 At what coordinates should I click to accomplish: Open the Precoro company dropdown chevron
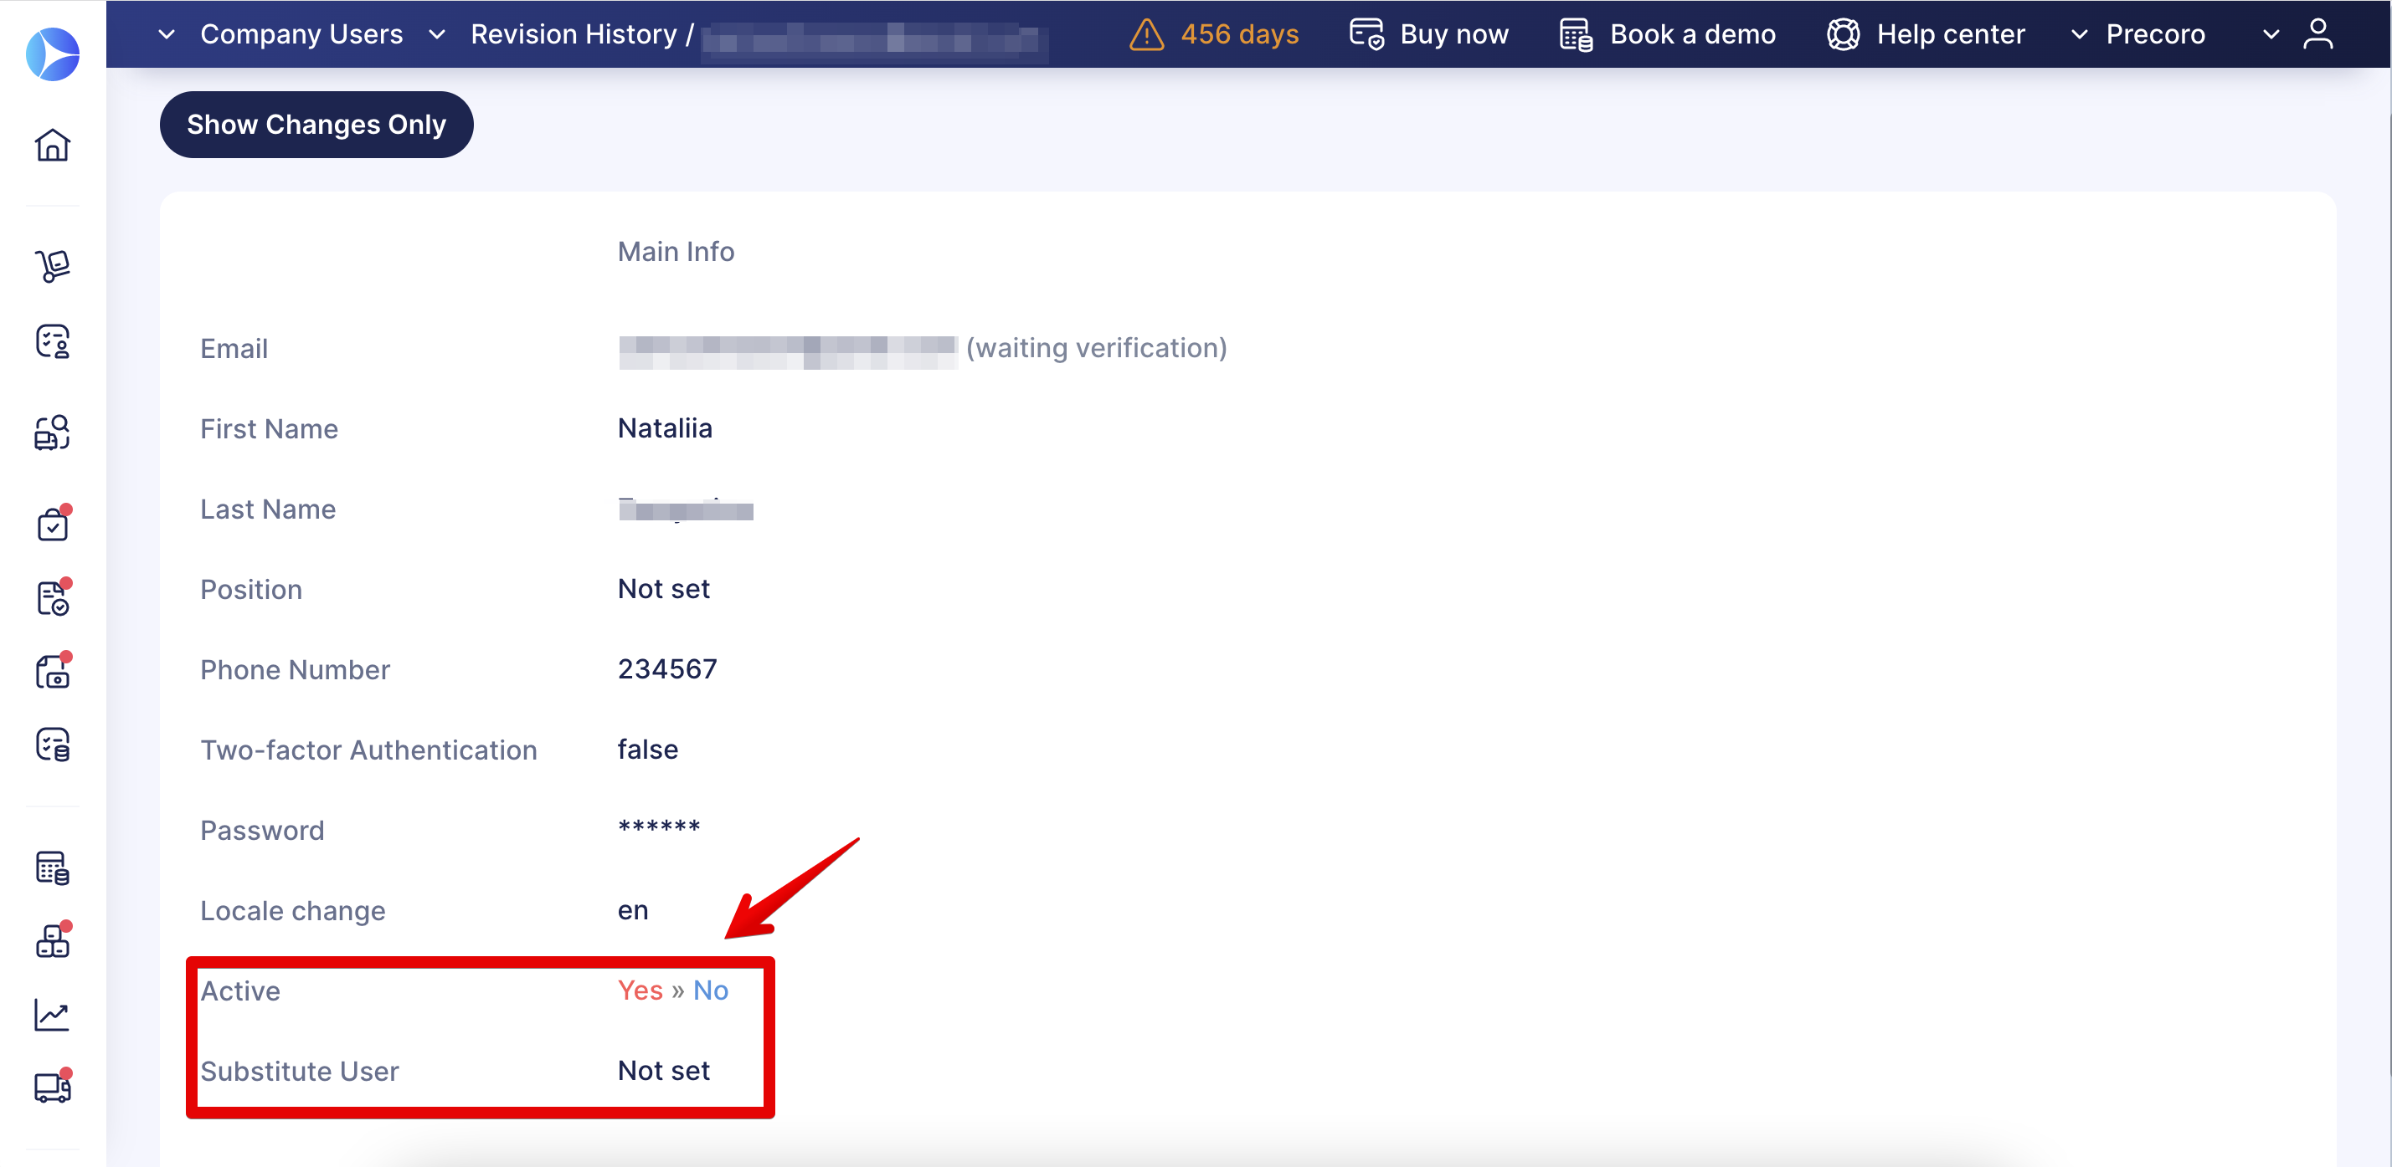click(2080, 34)
